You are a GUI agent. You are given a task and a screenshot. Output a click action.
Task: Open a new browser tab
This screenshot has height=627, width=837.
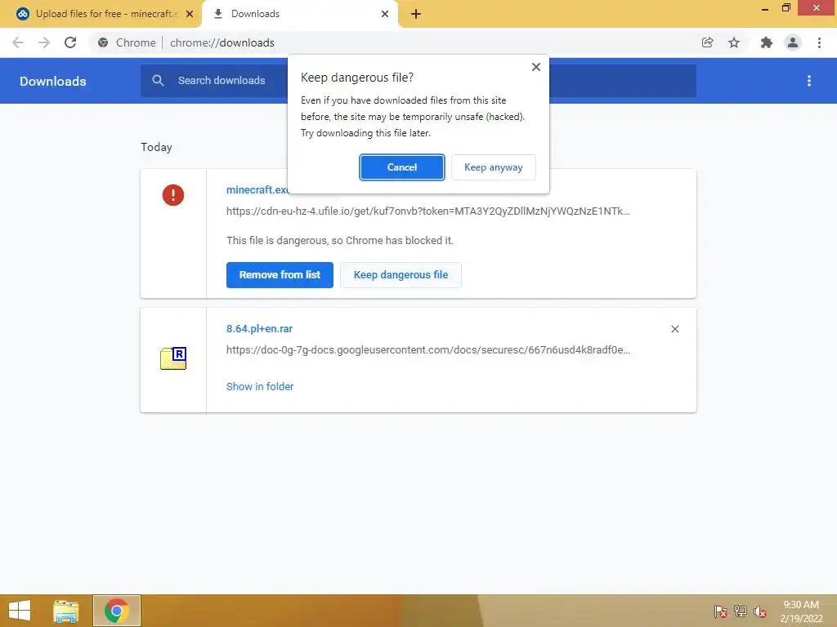(x=416, y=14)
